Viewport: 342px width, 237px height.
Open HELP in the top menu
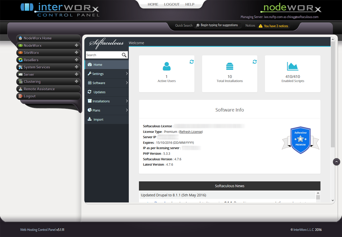tap(189, 4)
